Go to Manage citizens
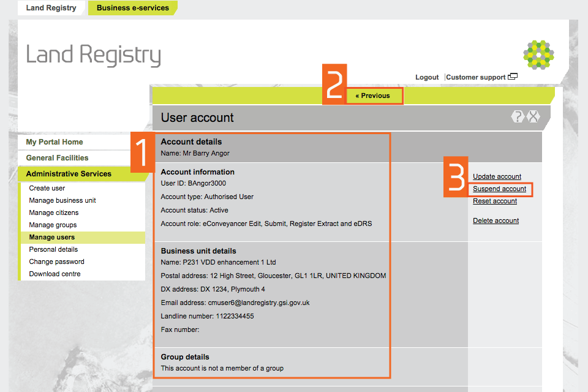Image resolution: width=588 pixels, height=392 pixels. pyautogui.click(x=54, y=213)
